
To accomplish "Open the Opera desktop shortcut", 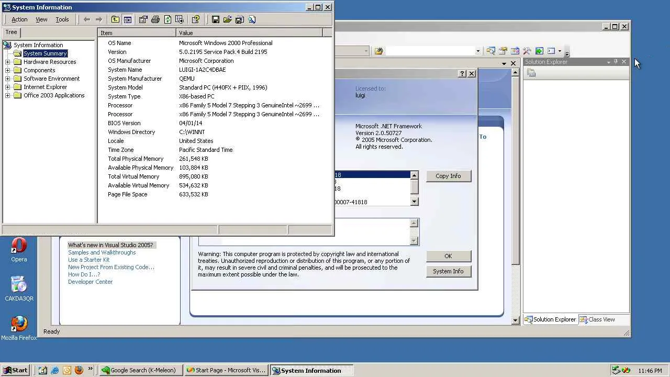I will tap(19, 249).
